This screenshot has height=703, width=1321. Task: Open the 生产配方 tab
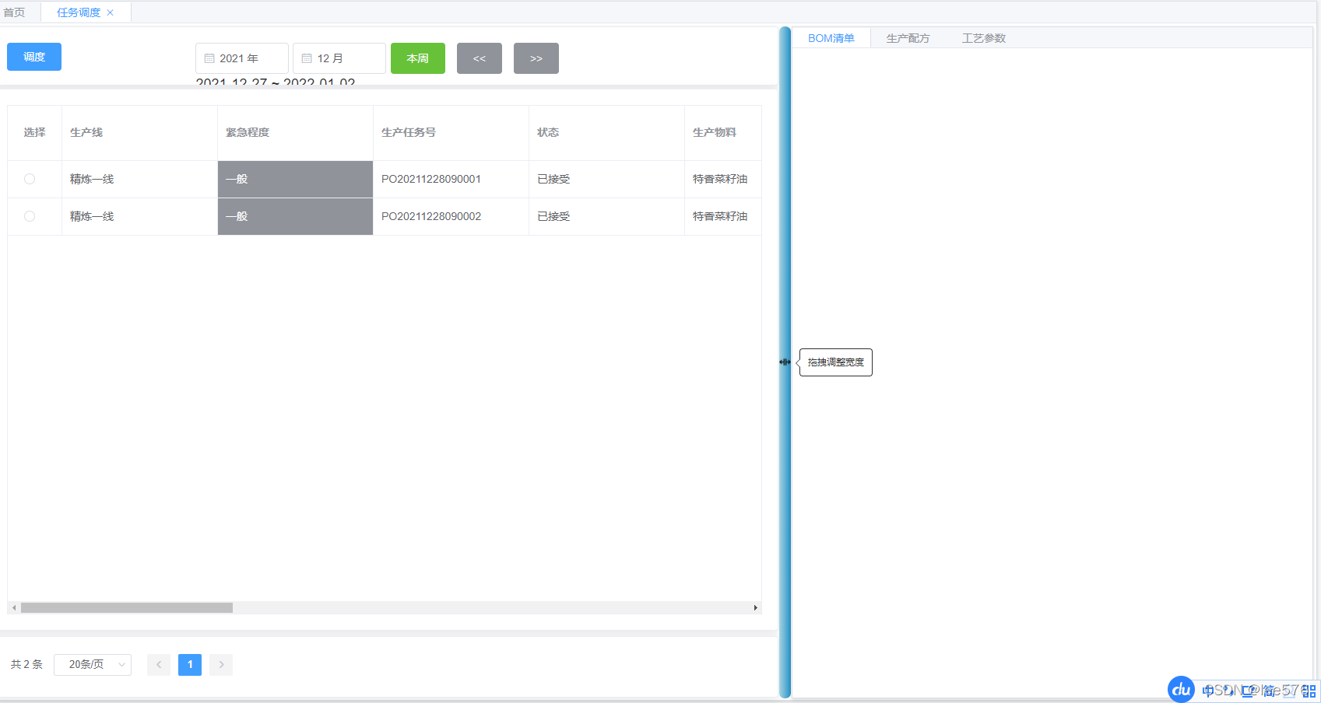pyautogui.click(x=908, y=38)
